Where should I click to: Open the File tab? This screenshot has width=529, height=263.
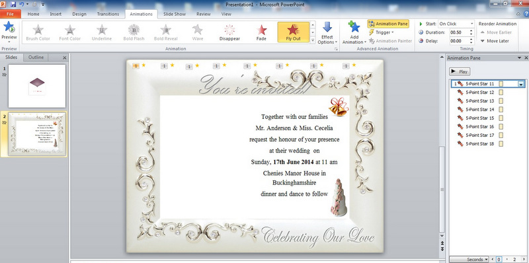point(10,14)
